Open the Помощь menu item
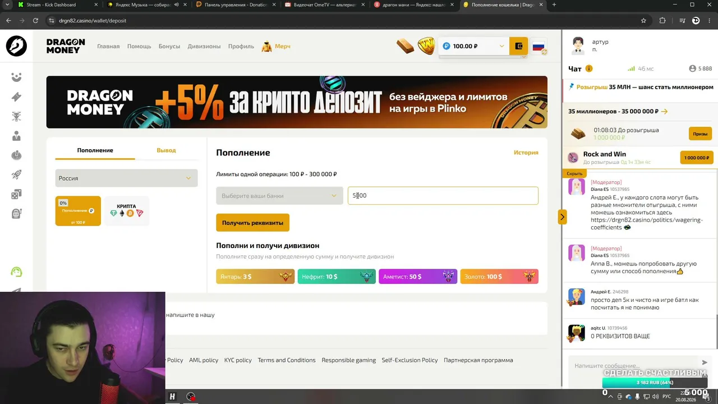Screen dimensions: 718x404 139,46
